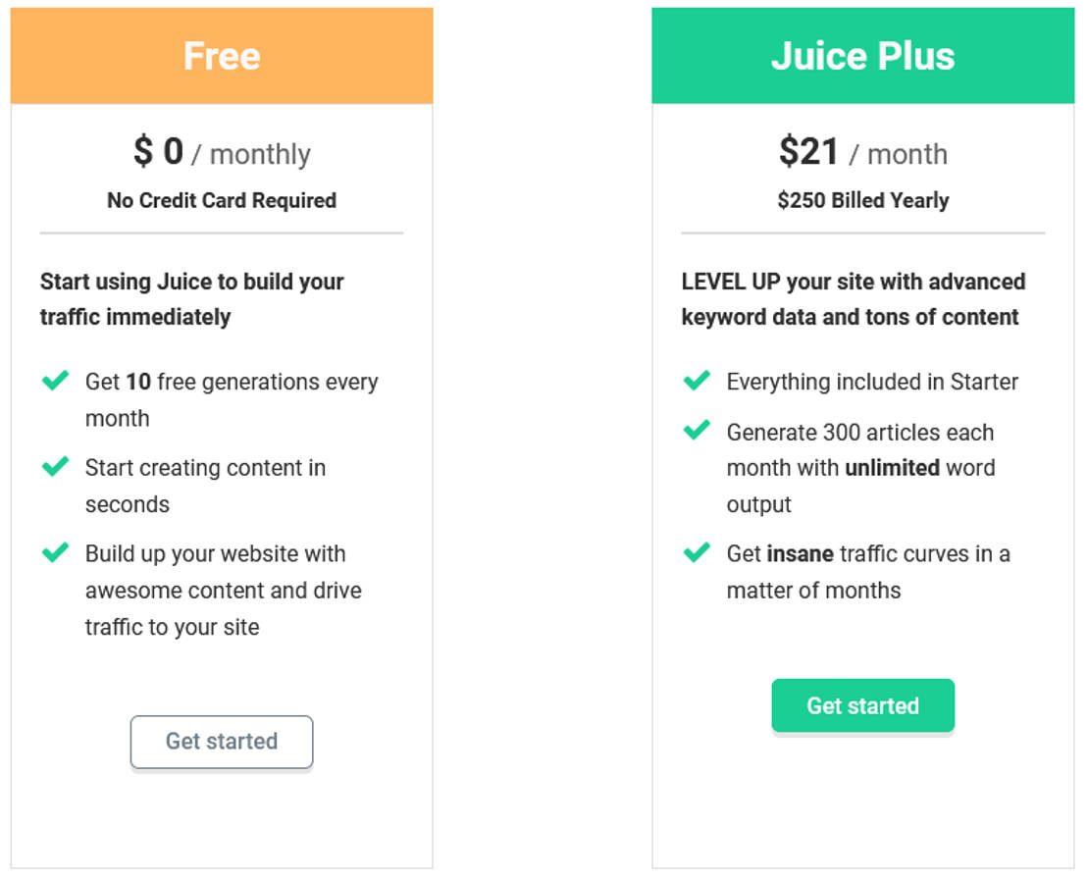Click the $250 Billed Yearly label
The height and width of the screenshot is (880, 1087).
863,200
